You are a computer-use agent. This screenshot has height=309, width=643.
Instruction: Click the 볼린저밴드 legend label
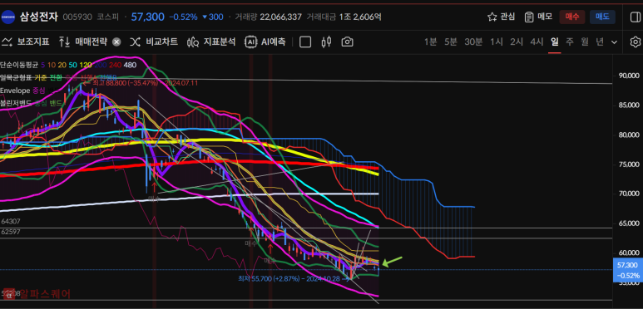(x=16, y=103)
